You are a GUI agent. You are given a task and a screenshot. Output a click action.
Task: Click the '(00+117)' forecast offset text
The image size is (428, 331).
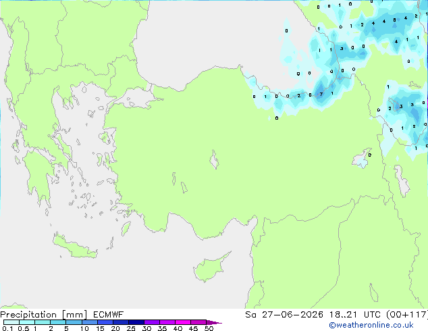click(x=407, y=315)
